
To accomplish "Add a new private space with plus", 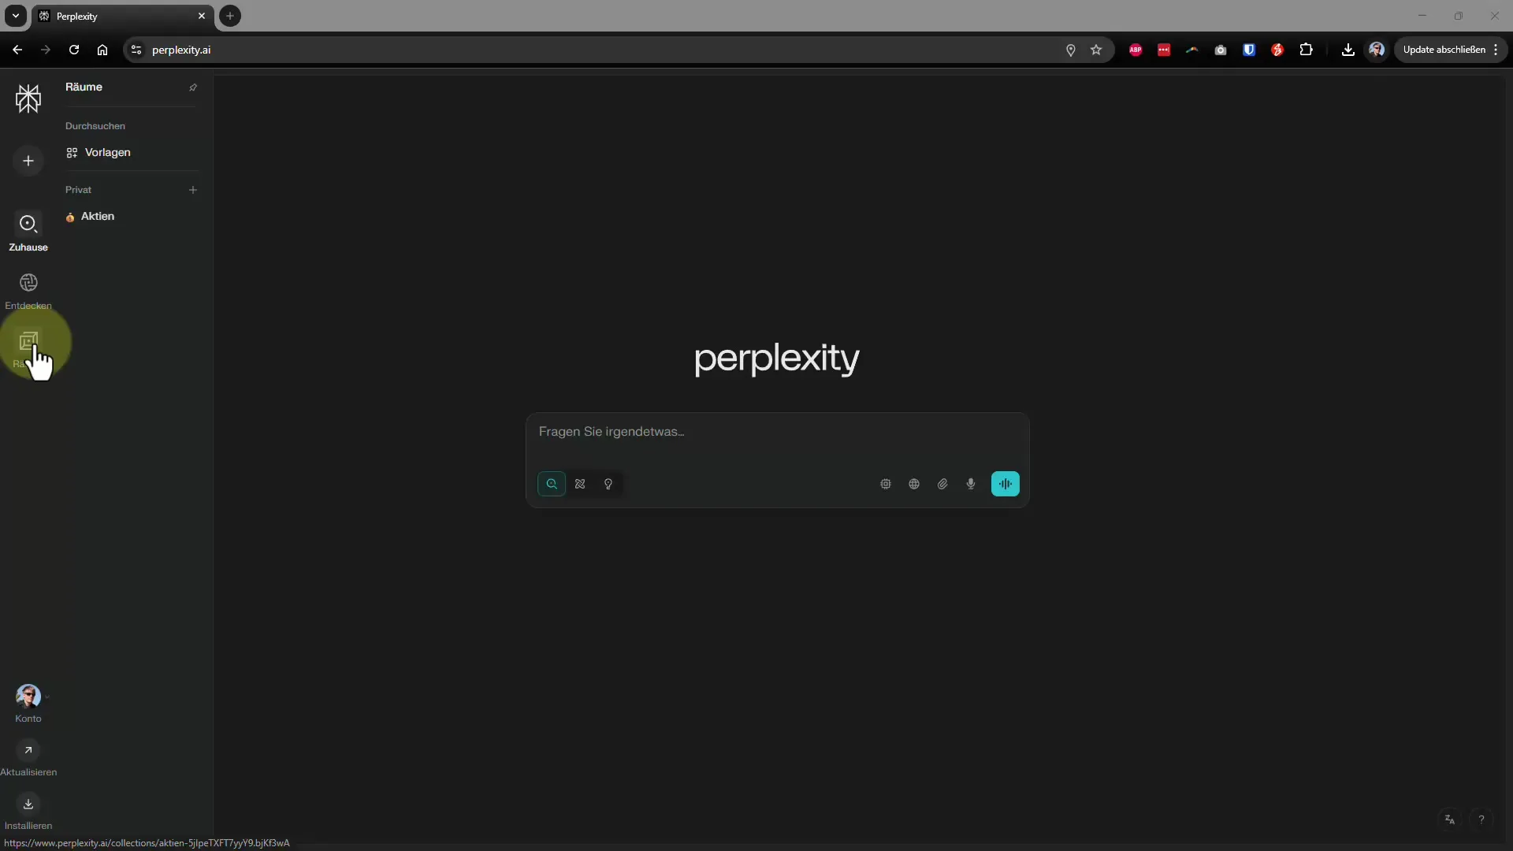I will pos(193,190).
